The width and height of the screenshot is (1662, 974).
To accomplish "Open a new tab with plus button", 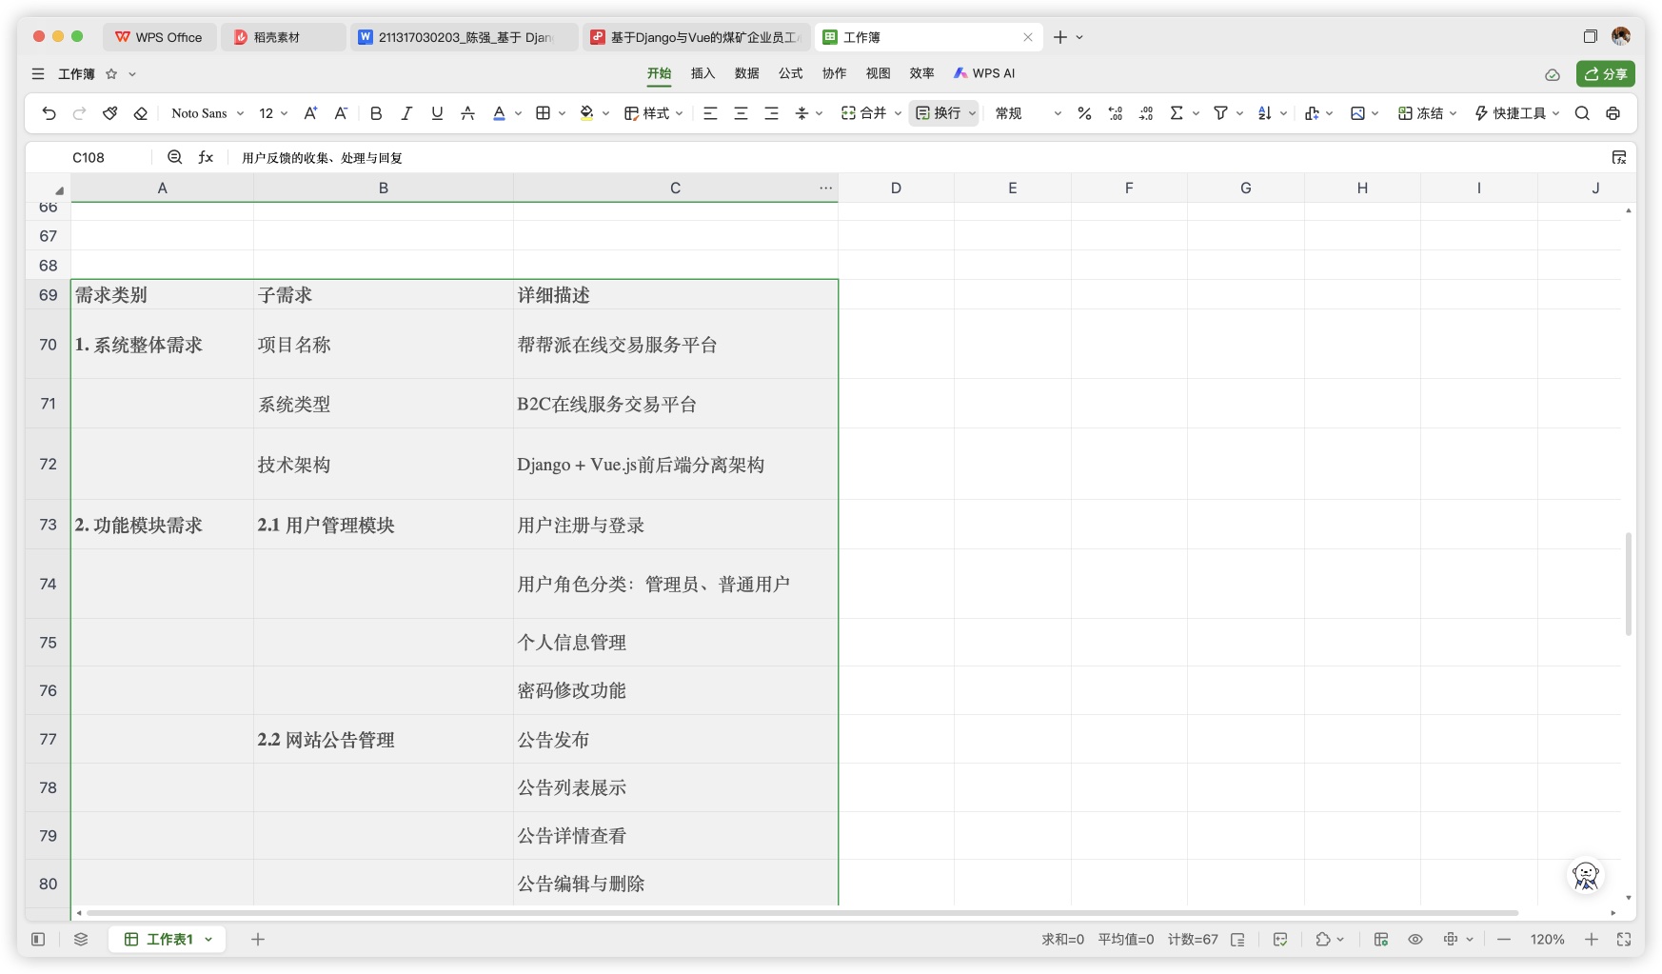I will 1059,37.
